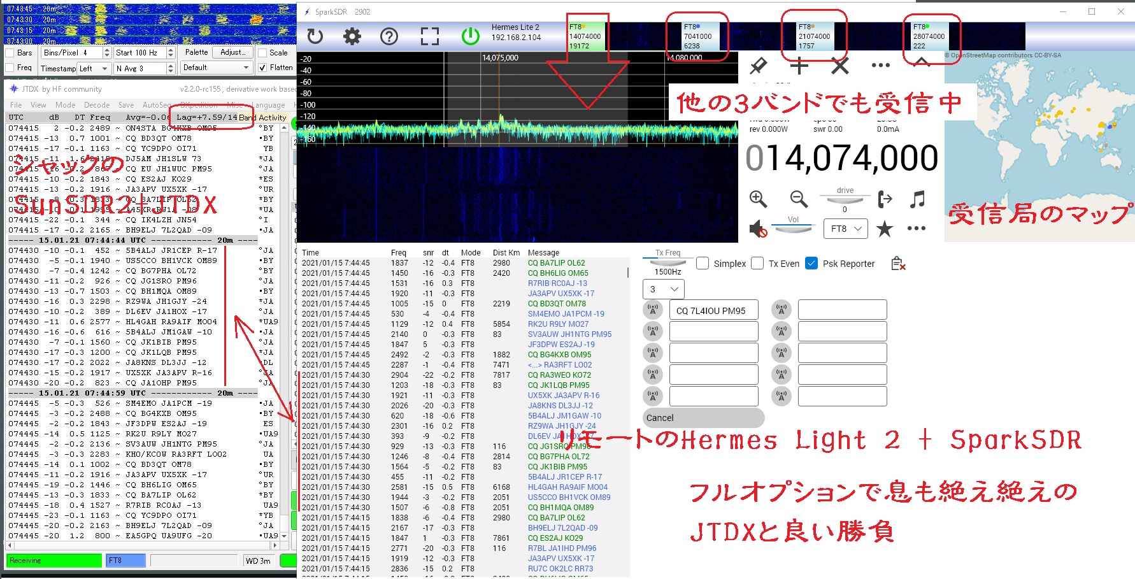Click the green Receiving status in JTDX
This screenshot has width=1135, height=579.
tap(54, 561)
